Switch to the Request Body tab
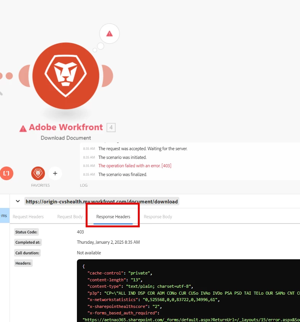 pos(70,217)
